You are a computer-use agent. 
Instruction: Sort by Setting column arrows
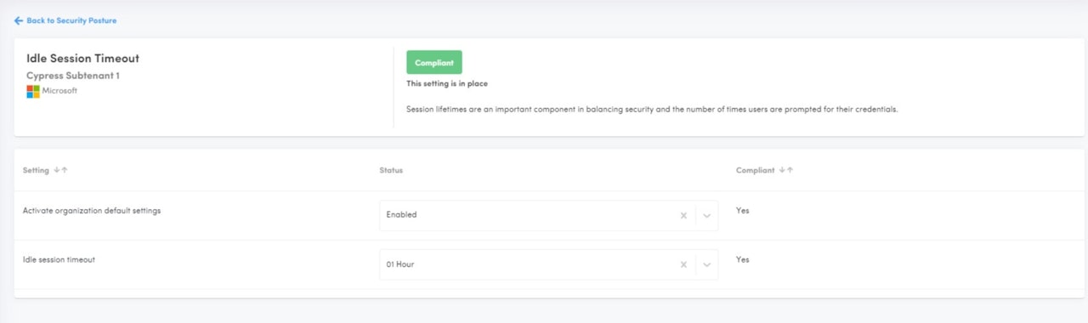coord(60,170)
